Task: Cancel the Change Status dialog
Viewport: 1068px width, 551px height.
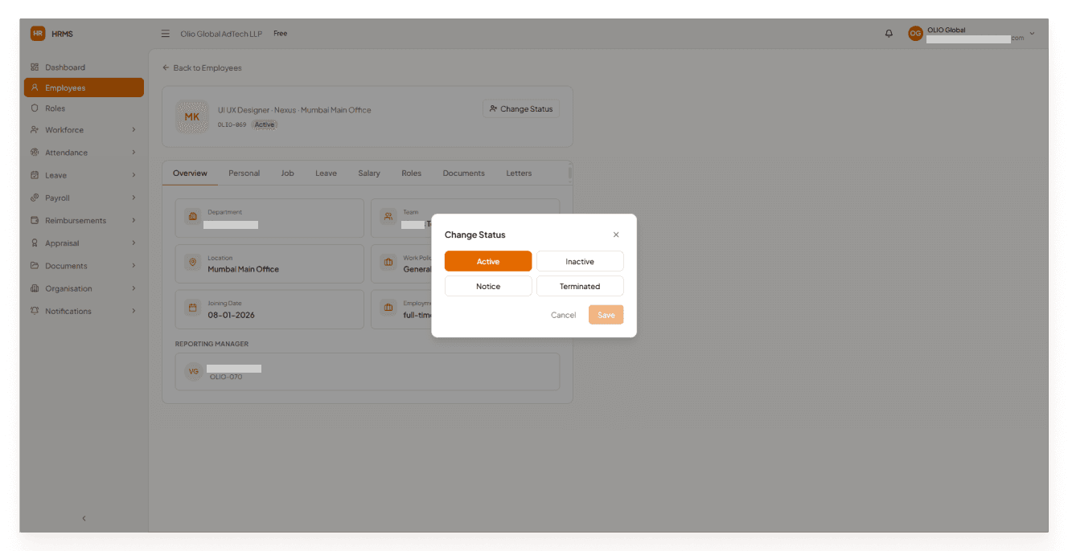Action: click(x=563, y=315)
